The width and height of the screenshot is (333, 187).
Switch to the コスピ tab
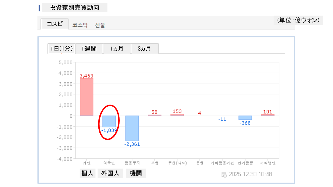(55, 24)
